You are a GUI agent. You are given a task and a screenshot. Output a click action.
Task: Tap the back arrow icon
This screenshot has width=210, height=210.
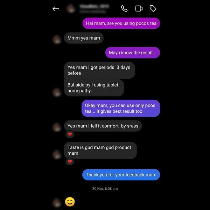[x=56, y=9]
